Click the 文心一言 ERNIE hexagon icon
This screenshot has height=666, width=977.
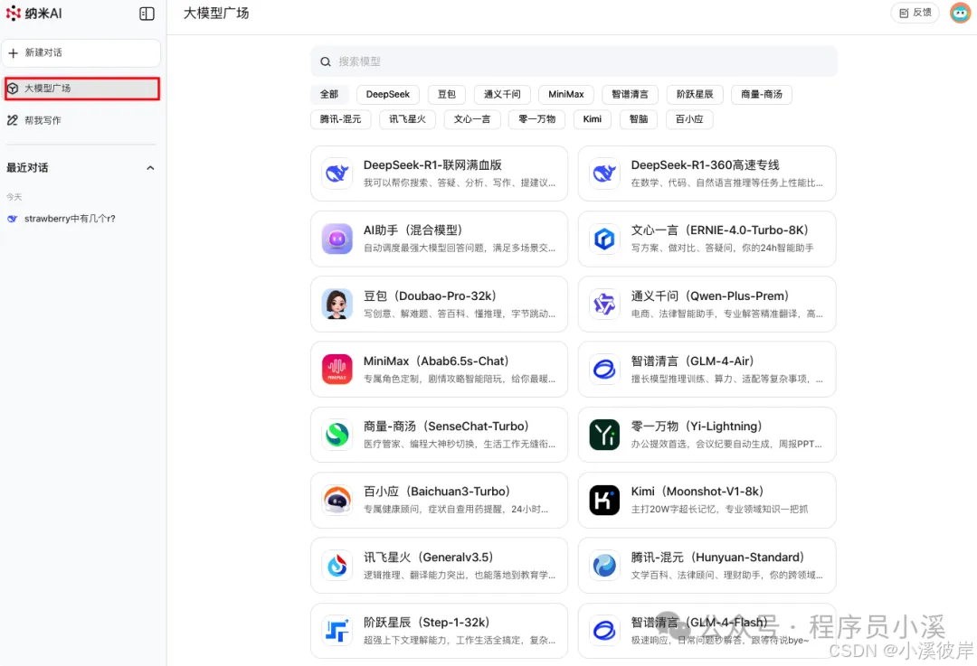click(604, 239)
